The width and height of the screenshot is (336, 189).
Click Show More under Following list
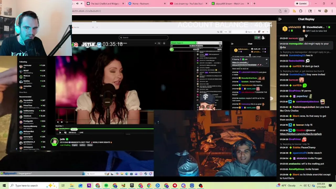pos(23,92)
